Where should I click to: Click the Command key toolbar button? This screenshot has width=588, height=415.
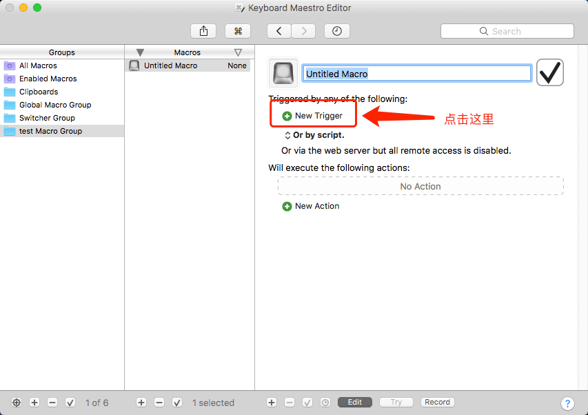pos(238,31)
